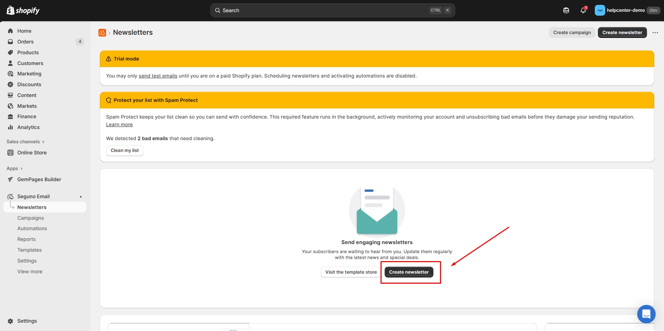This screenshot has width=664, height=331.
Task: Open Sidekick assistant icon in top bar
Action: (x=566, y=10)
